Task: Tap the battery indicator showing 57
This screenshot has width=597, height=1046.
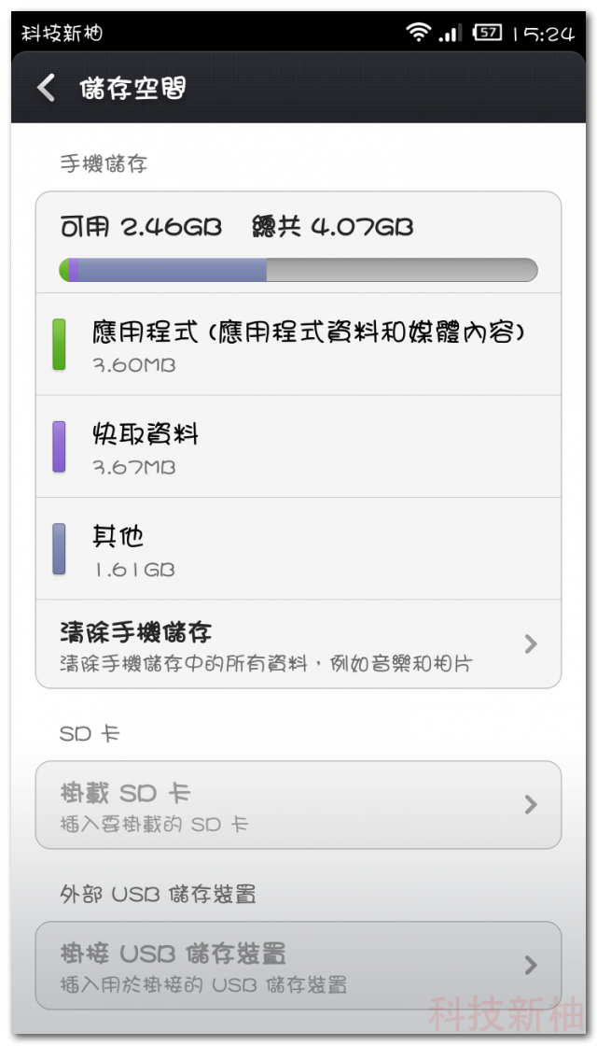Action: pos(486,32)
